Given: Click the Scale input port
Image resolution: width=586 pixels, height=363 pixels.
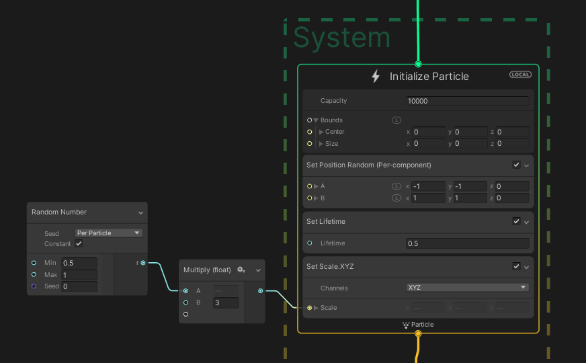Looking at the screenshot, I should (x=309, y=308).
